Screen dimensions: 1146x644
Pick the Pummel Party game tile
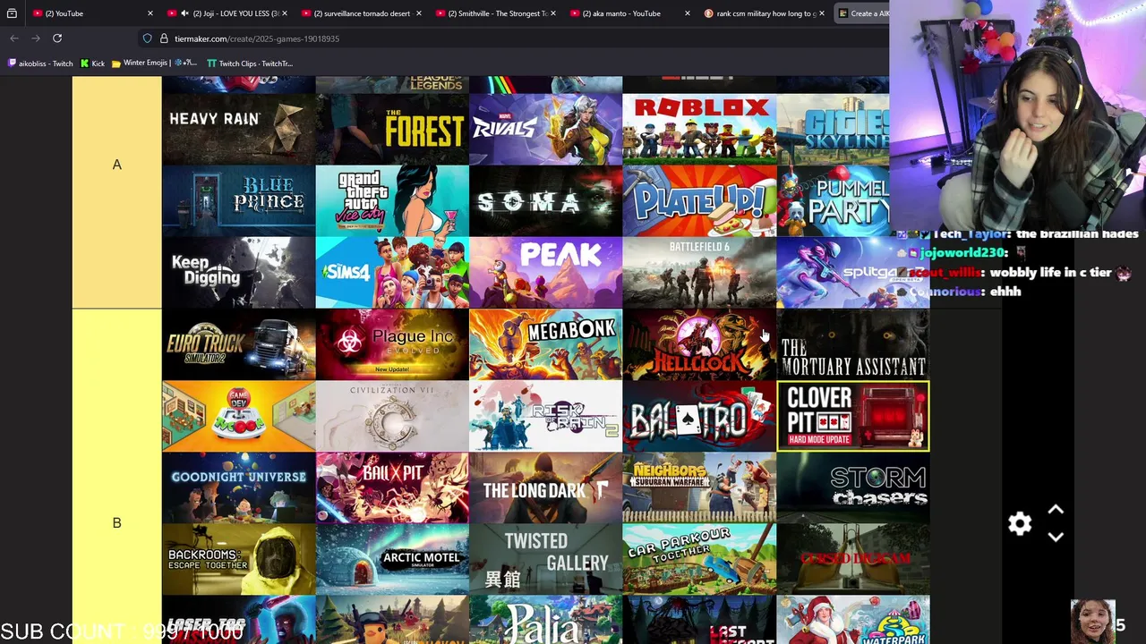833,201
